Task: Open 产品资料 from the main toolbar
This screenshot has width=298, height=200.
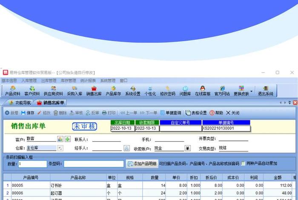Action: [12, 91]
